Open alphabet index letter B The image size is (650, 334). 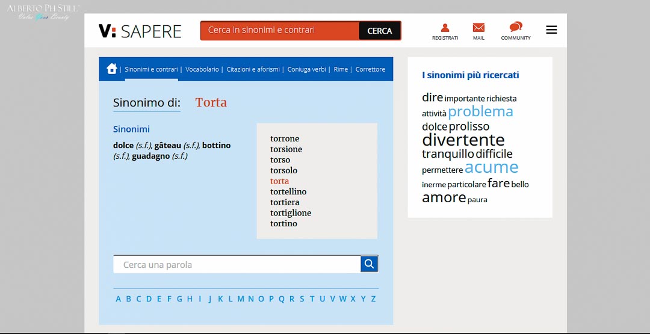tap(129, 298)
